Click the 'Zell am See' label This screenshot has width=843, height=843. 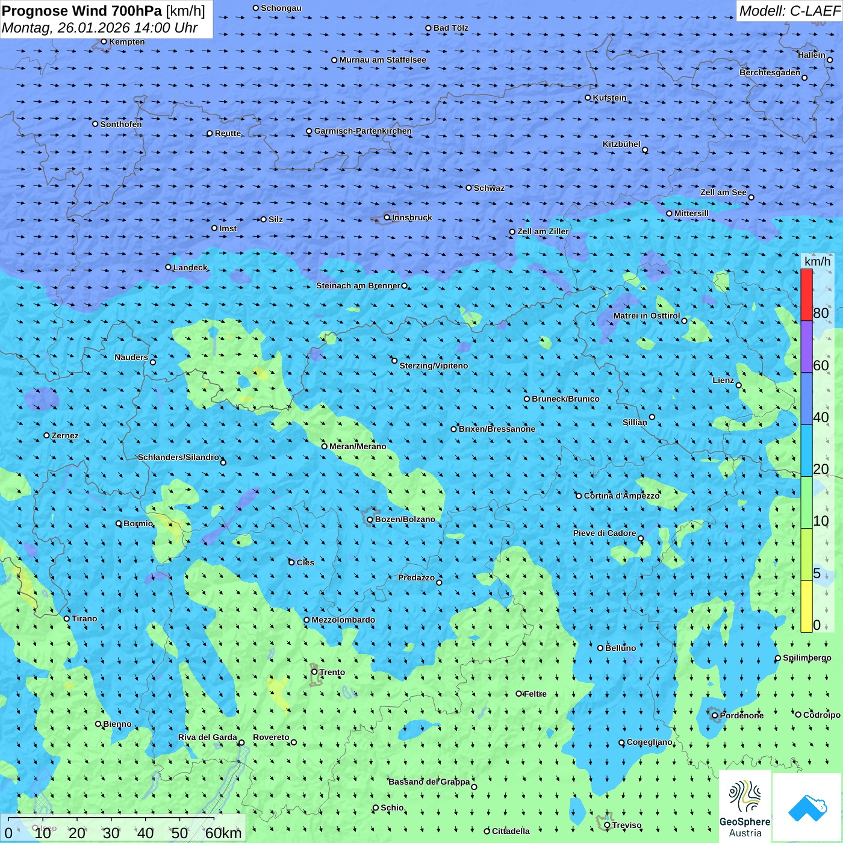click(x=723, y=192)
